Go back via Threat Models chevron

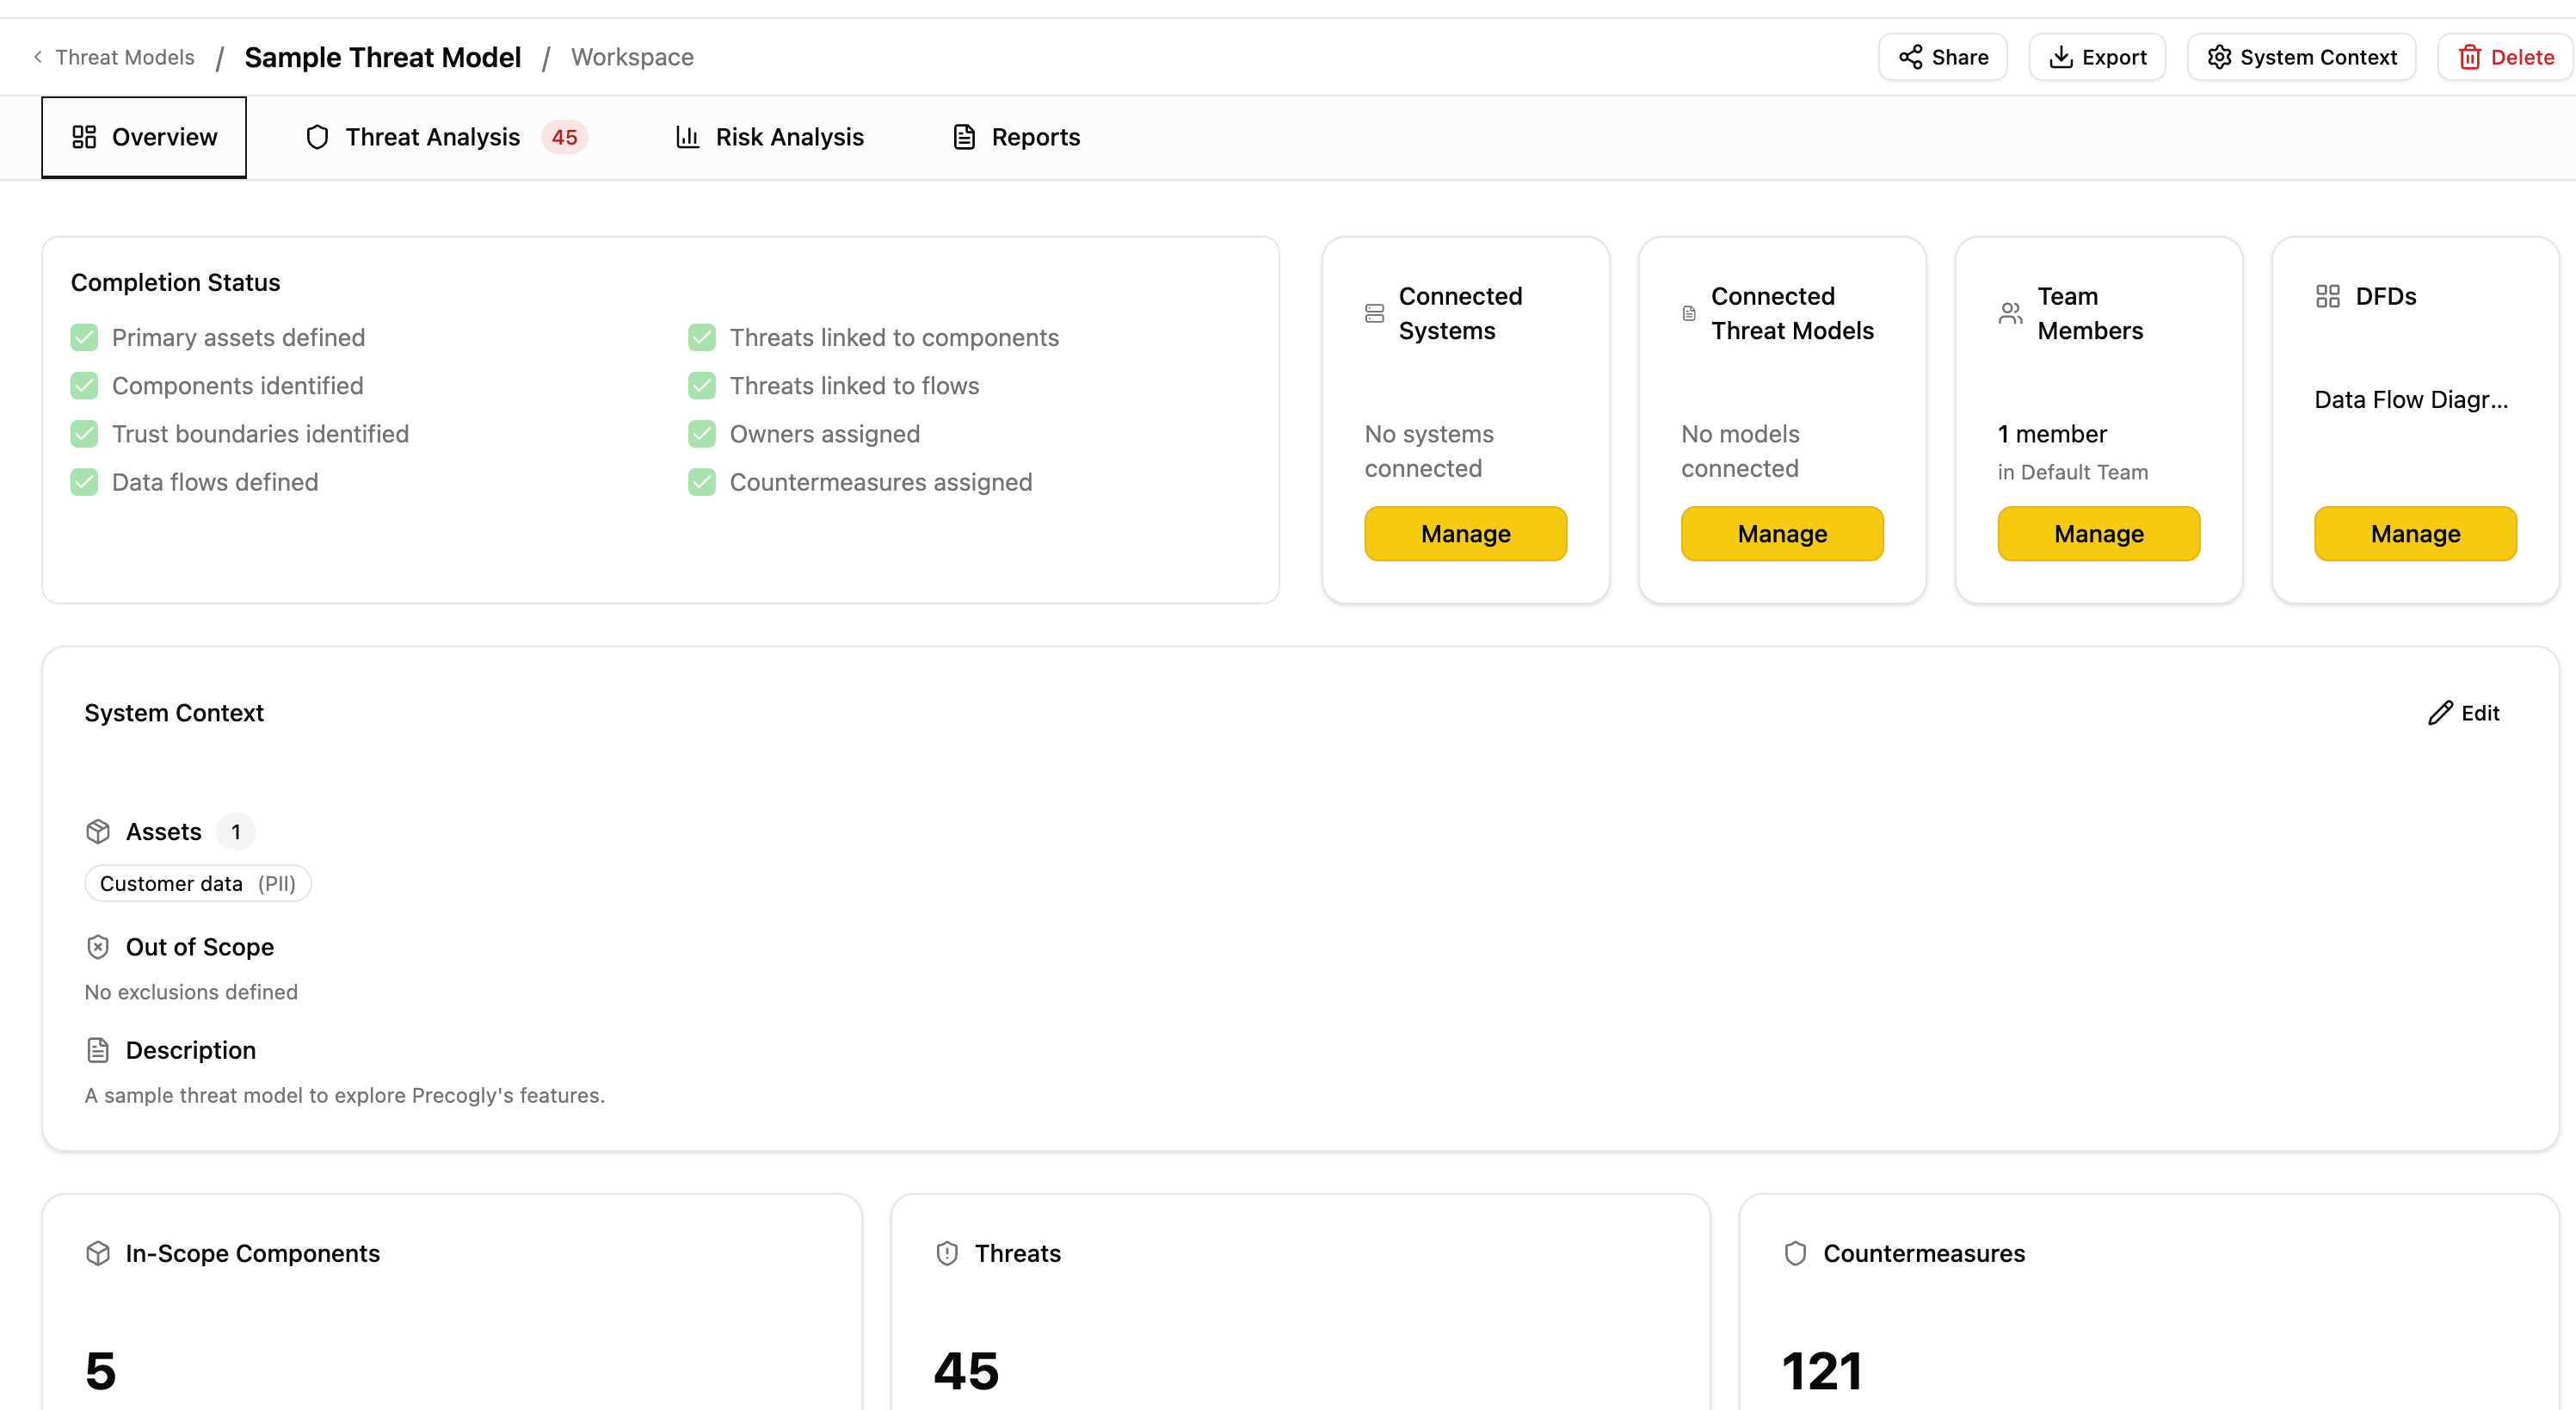point(38,57)
